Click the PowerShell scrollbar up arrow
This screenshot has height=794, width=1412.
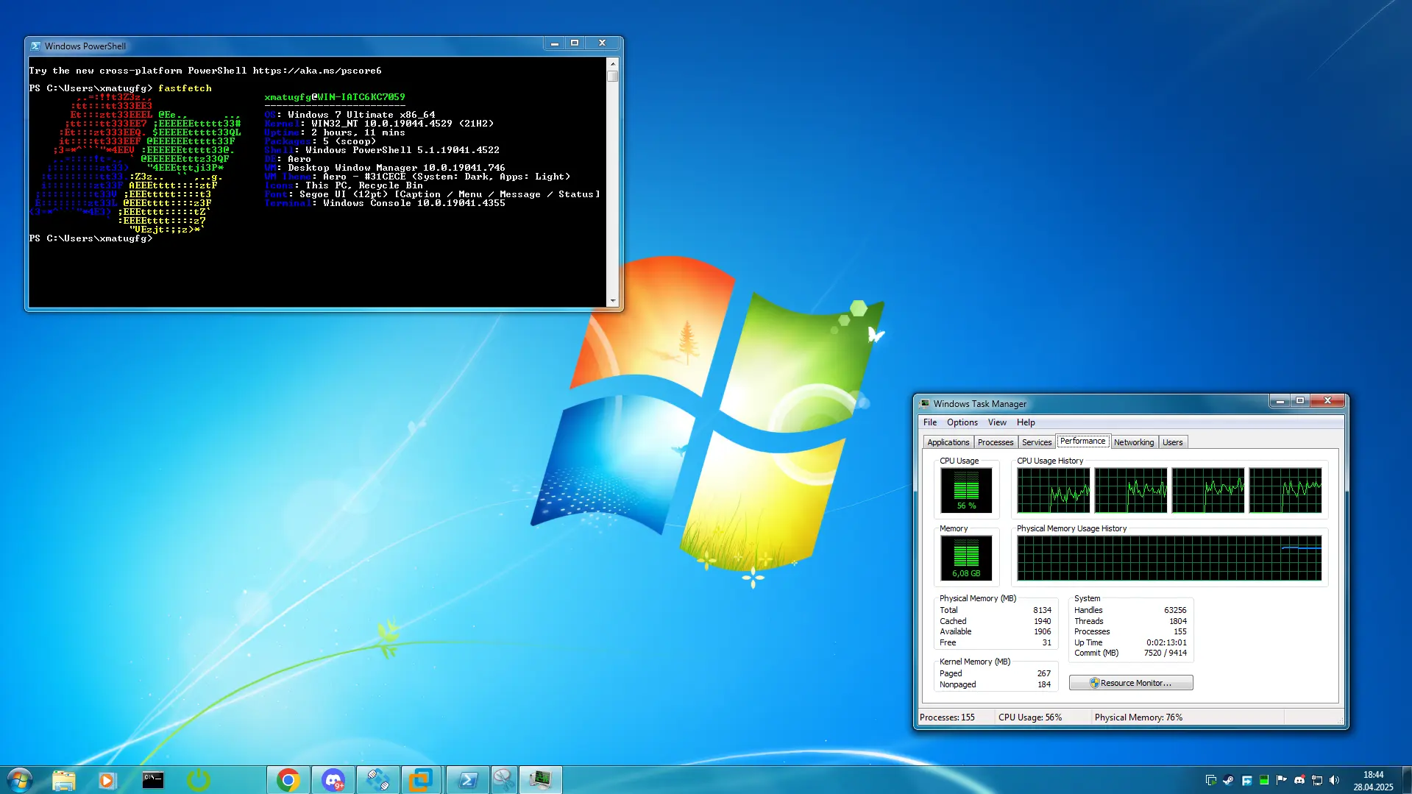coord(612,63)
